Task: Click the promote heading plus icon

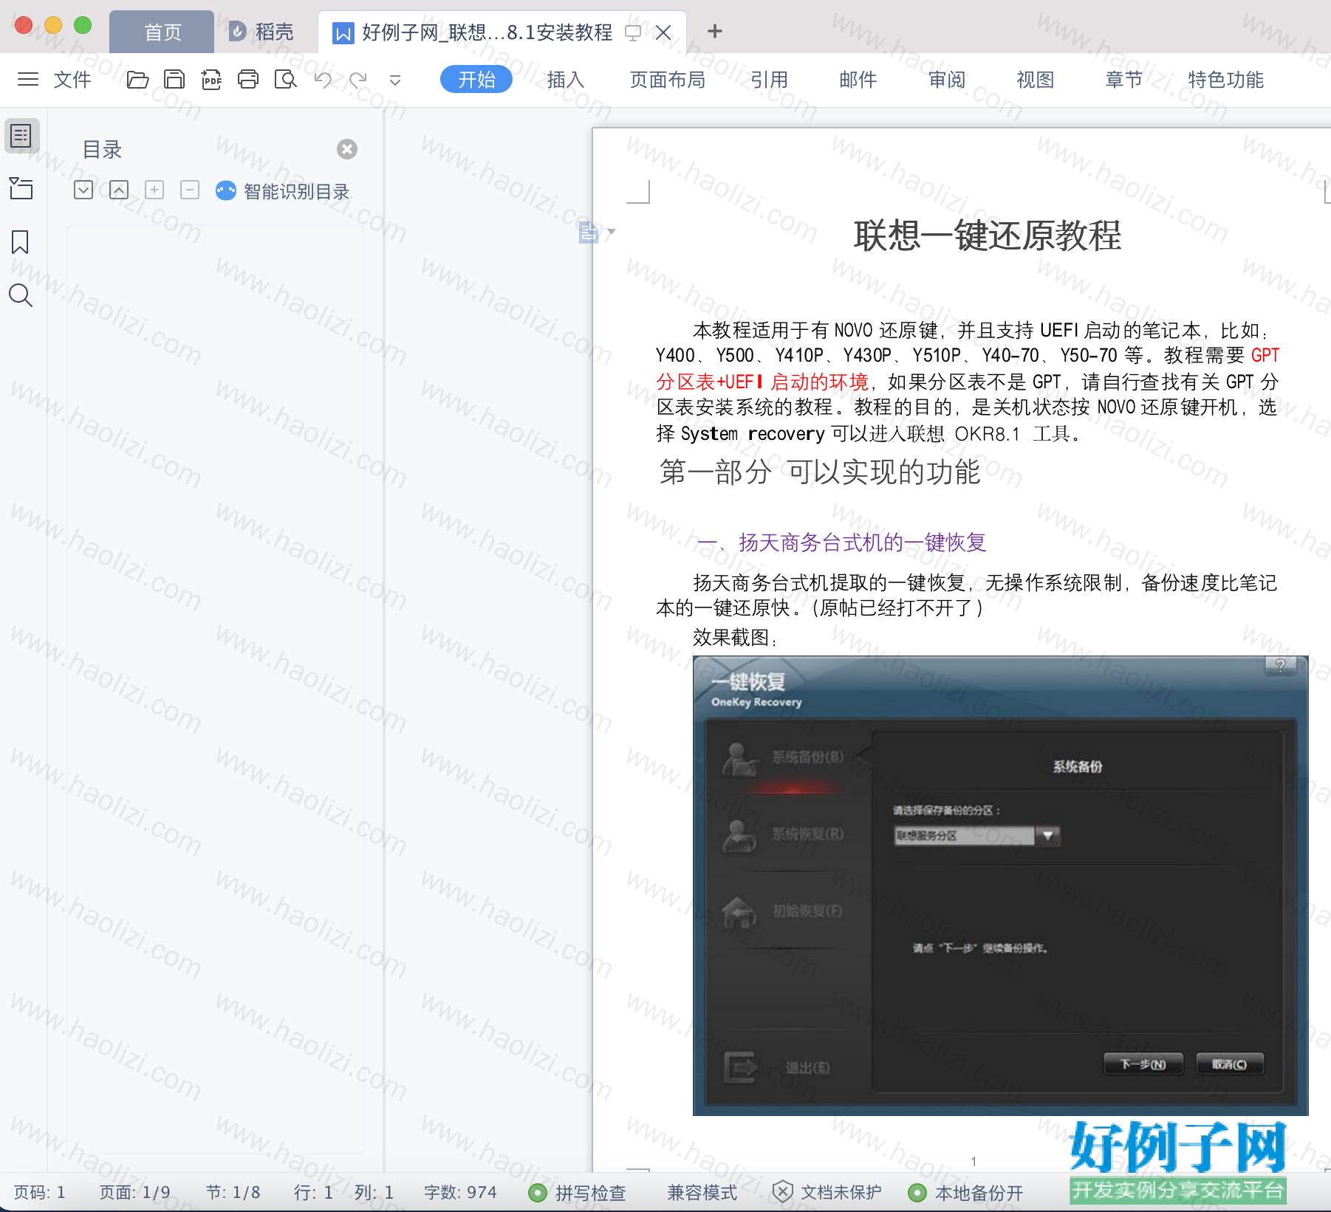Action: click(154, 190)
